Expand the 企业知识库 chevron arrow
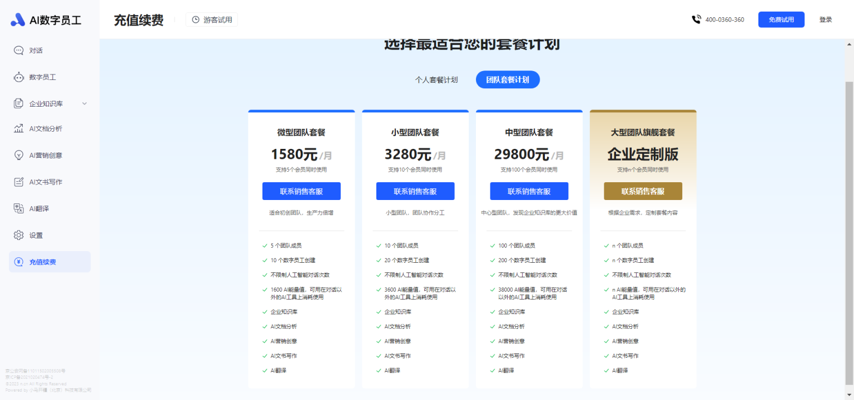The width and height of the screenshot is (854, 400). pos(85,103)
